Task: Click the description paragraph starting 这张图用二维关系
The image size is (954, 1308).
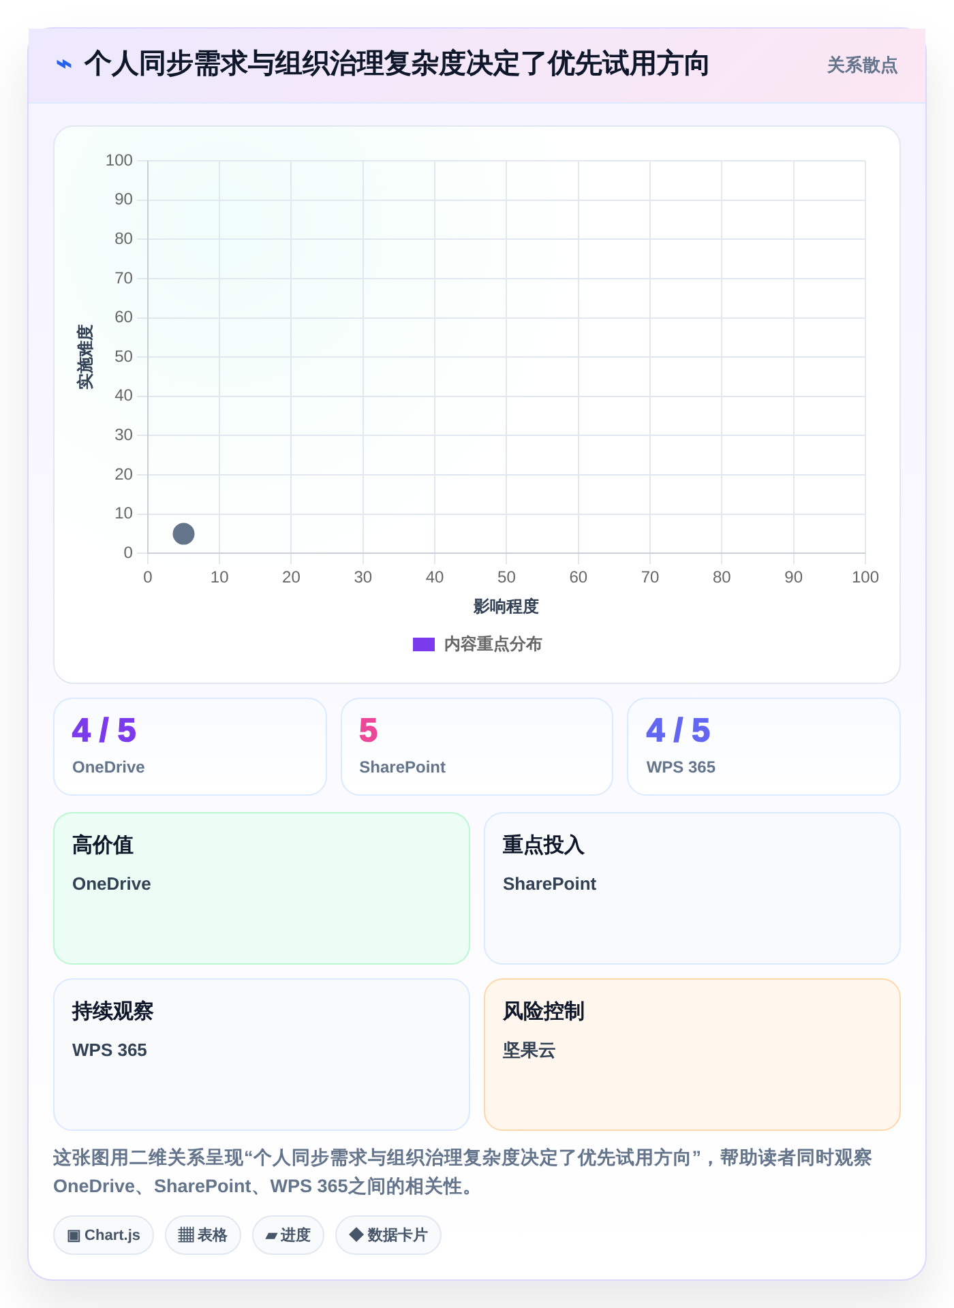Action: point(463,1172)
